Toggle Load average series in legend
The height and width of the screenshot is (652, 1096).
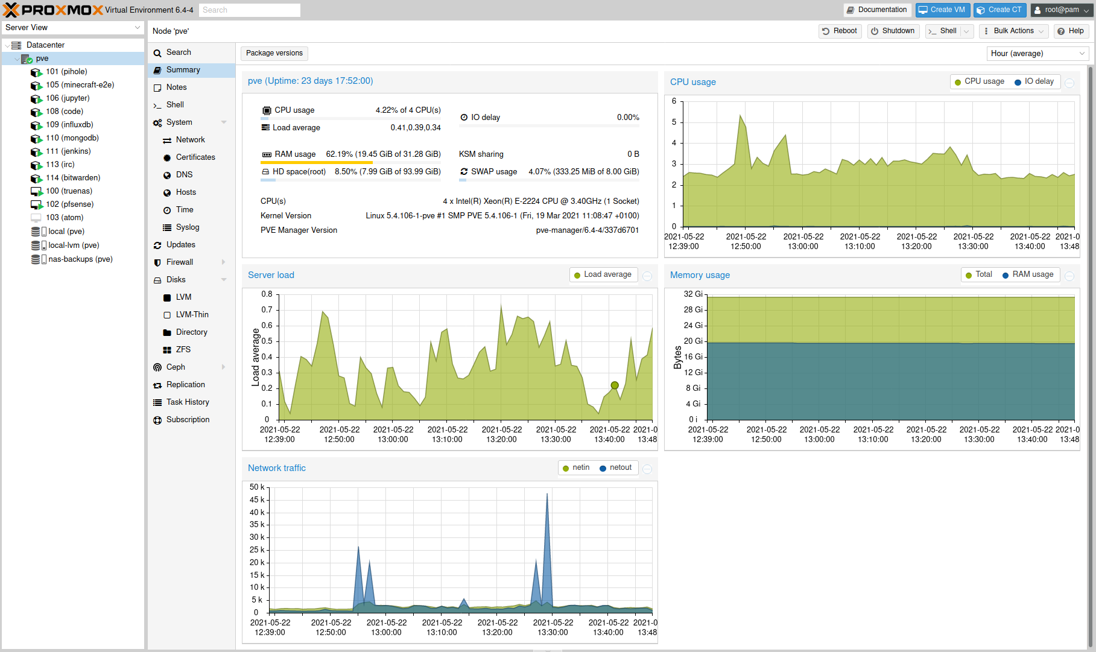pos(603,274)
